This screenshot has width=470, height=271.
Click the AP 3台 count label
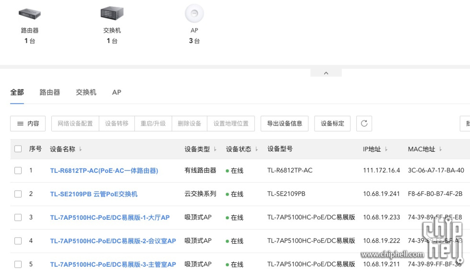(x=194, y=35)
